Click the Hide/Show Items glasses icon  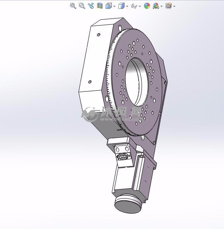coord(134,6)
